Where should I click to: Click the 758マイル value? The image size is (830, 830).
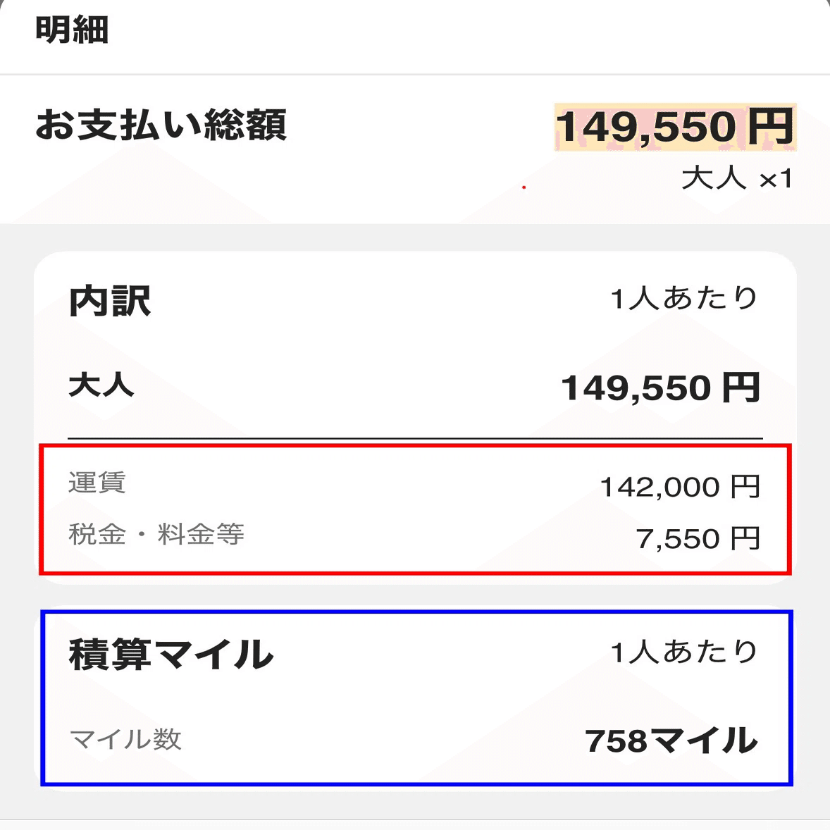pyautogui.click(x=671, y=741)
